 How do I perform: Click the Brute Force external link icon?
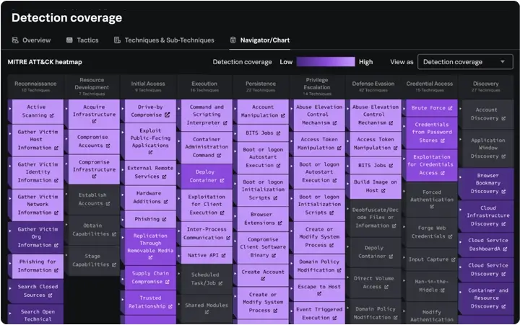(450, 108)
